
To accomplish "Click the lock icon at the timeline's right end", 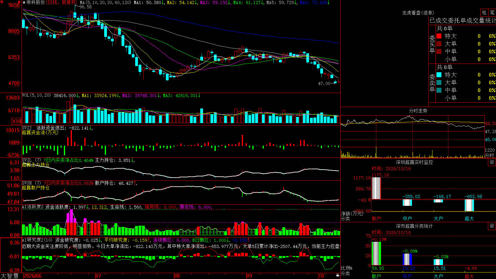I will click(x=338, y=275).
